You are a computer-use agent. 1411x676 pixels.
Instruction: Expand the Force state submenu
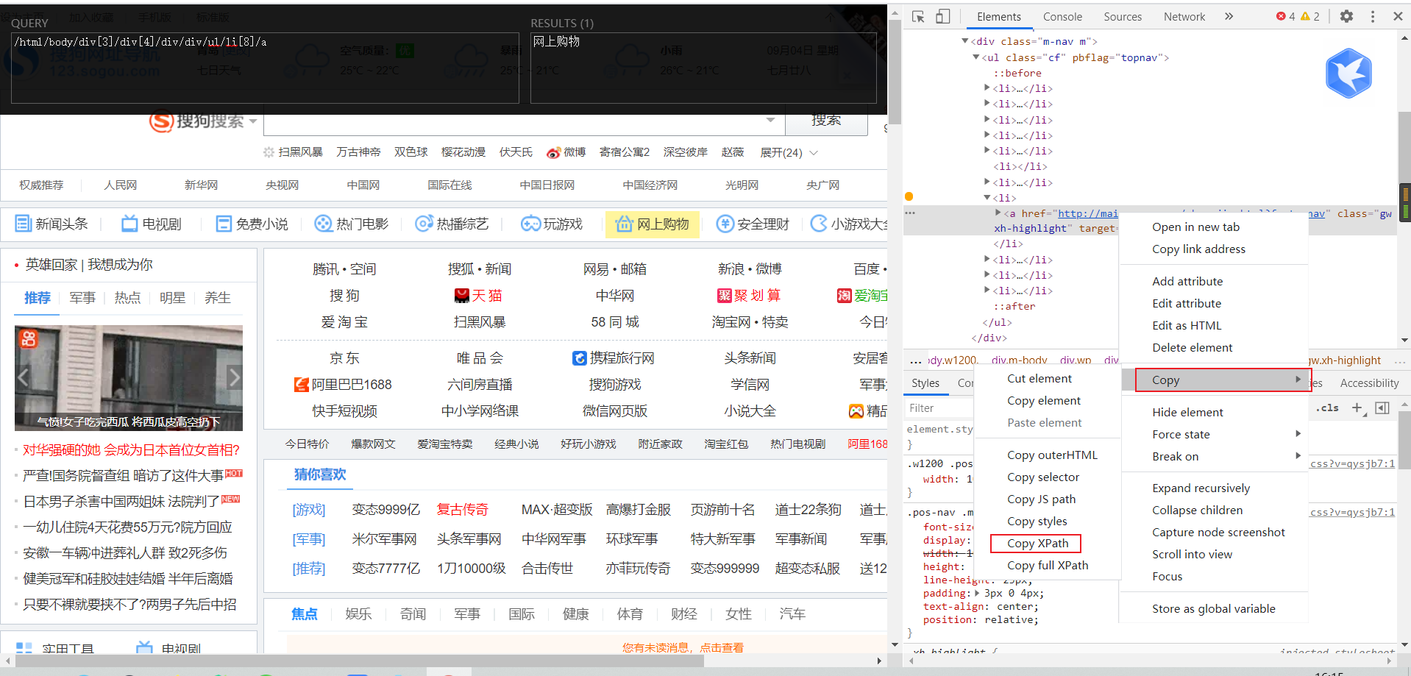1298,434
